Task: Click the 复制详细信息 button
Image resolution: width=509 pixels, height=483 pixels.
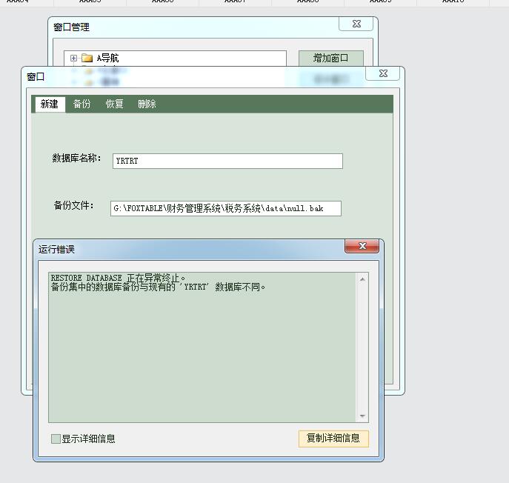Action: click(x=333, y=439)
